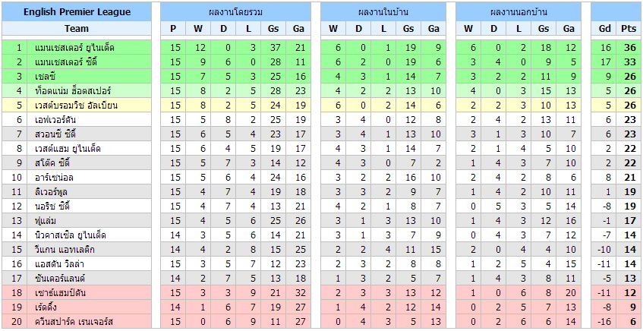Click the Pts column header
This screenshot has width=643, height=331.
pyautogui.click(x=629, y=29)
